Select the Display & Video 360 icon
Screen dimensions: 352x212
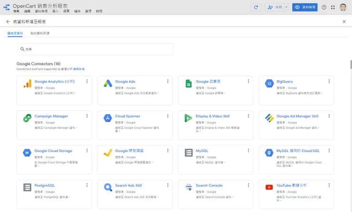pyautogui.click(x=188, y=118)
